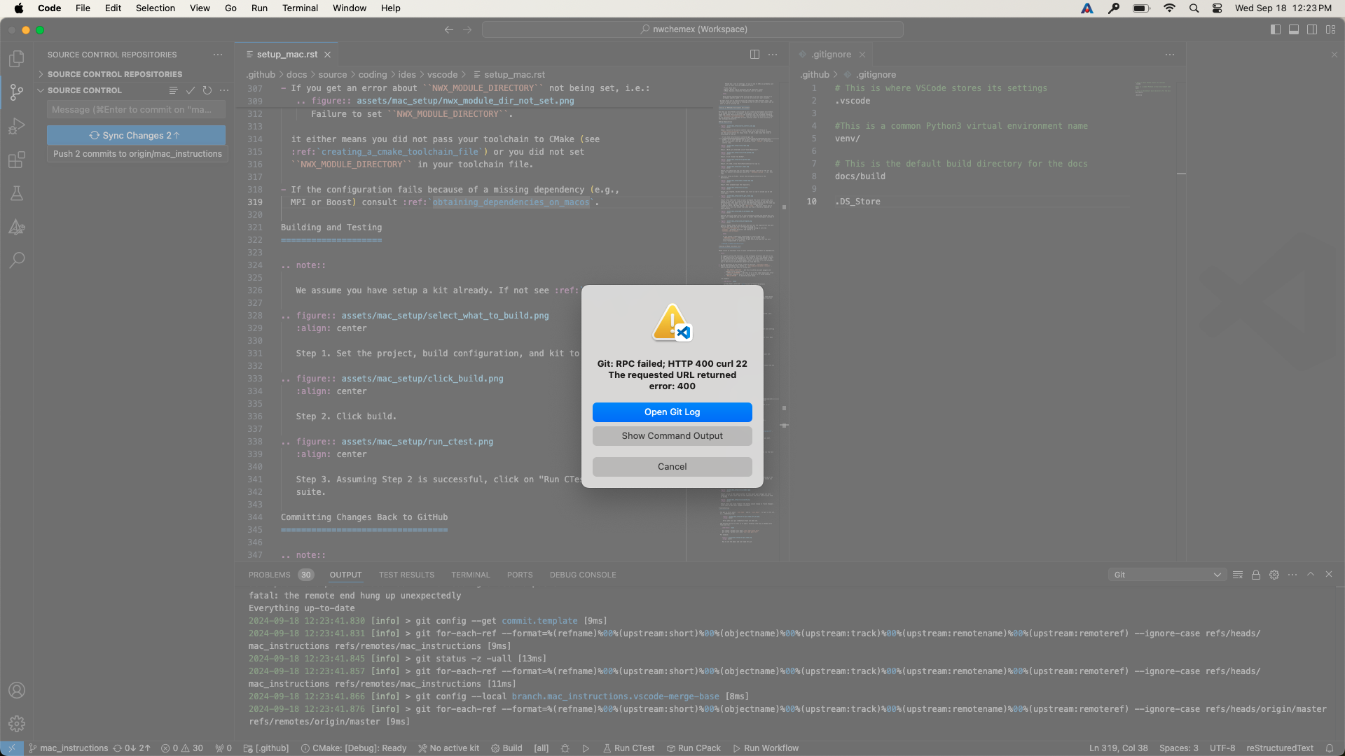The width and height of the screenshot is (1345, 756).
Task: Toggle the secondary side bar
Action: pyautogui.click(x=1312, y=29)
